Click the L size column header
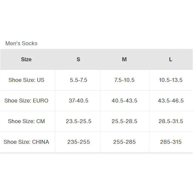The image size is (194, 194). [171, 59]
